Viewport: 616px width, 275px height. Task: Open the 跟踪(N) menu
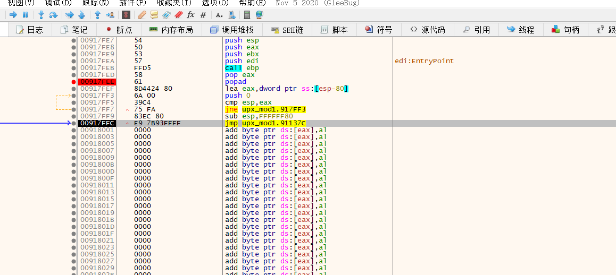point(96,3)
